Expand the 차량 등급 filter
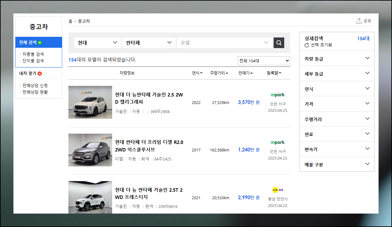The height and width of the screenshot is (227, 392). (x=337, y=58)
